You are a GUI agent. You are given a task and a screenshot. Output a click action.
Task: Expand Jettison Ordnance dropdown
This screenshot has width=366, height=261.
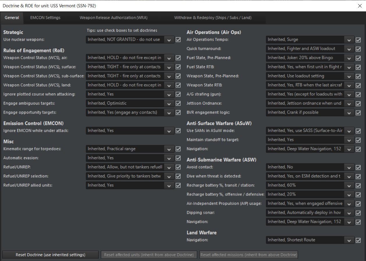(349, 103)
